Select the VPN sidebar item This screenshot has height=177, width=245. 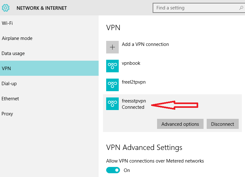[x=6, y=68]
